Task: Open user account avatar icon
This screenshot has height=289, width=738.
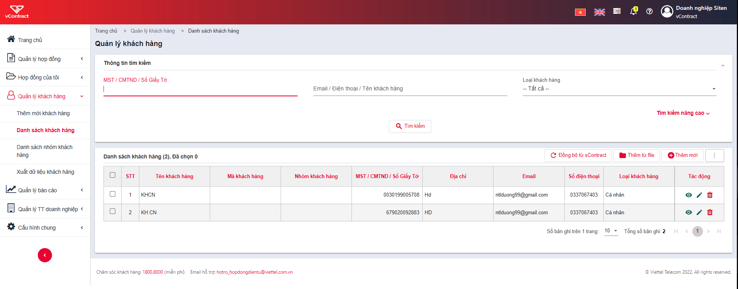Action: [667, 11]
